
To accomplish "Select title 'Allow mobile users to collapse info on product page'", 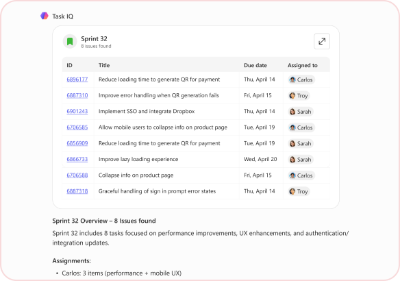I will point(163,127).
